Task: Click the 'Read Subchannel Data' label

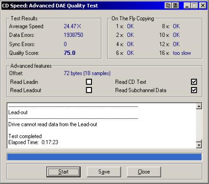Action: click(141, 90)
